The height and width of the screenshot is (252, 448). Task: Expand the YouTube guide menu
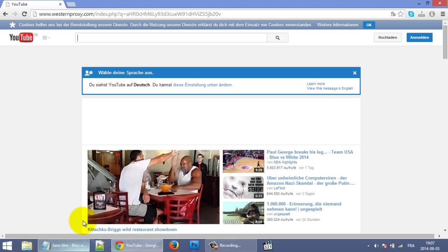point(46,38)
